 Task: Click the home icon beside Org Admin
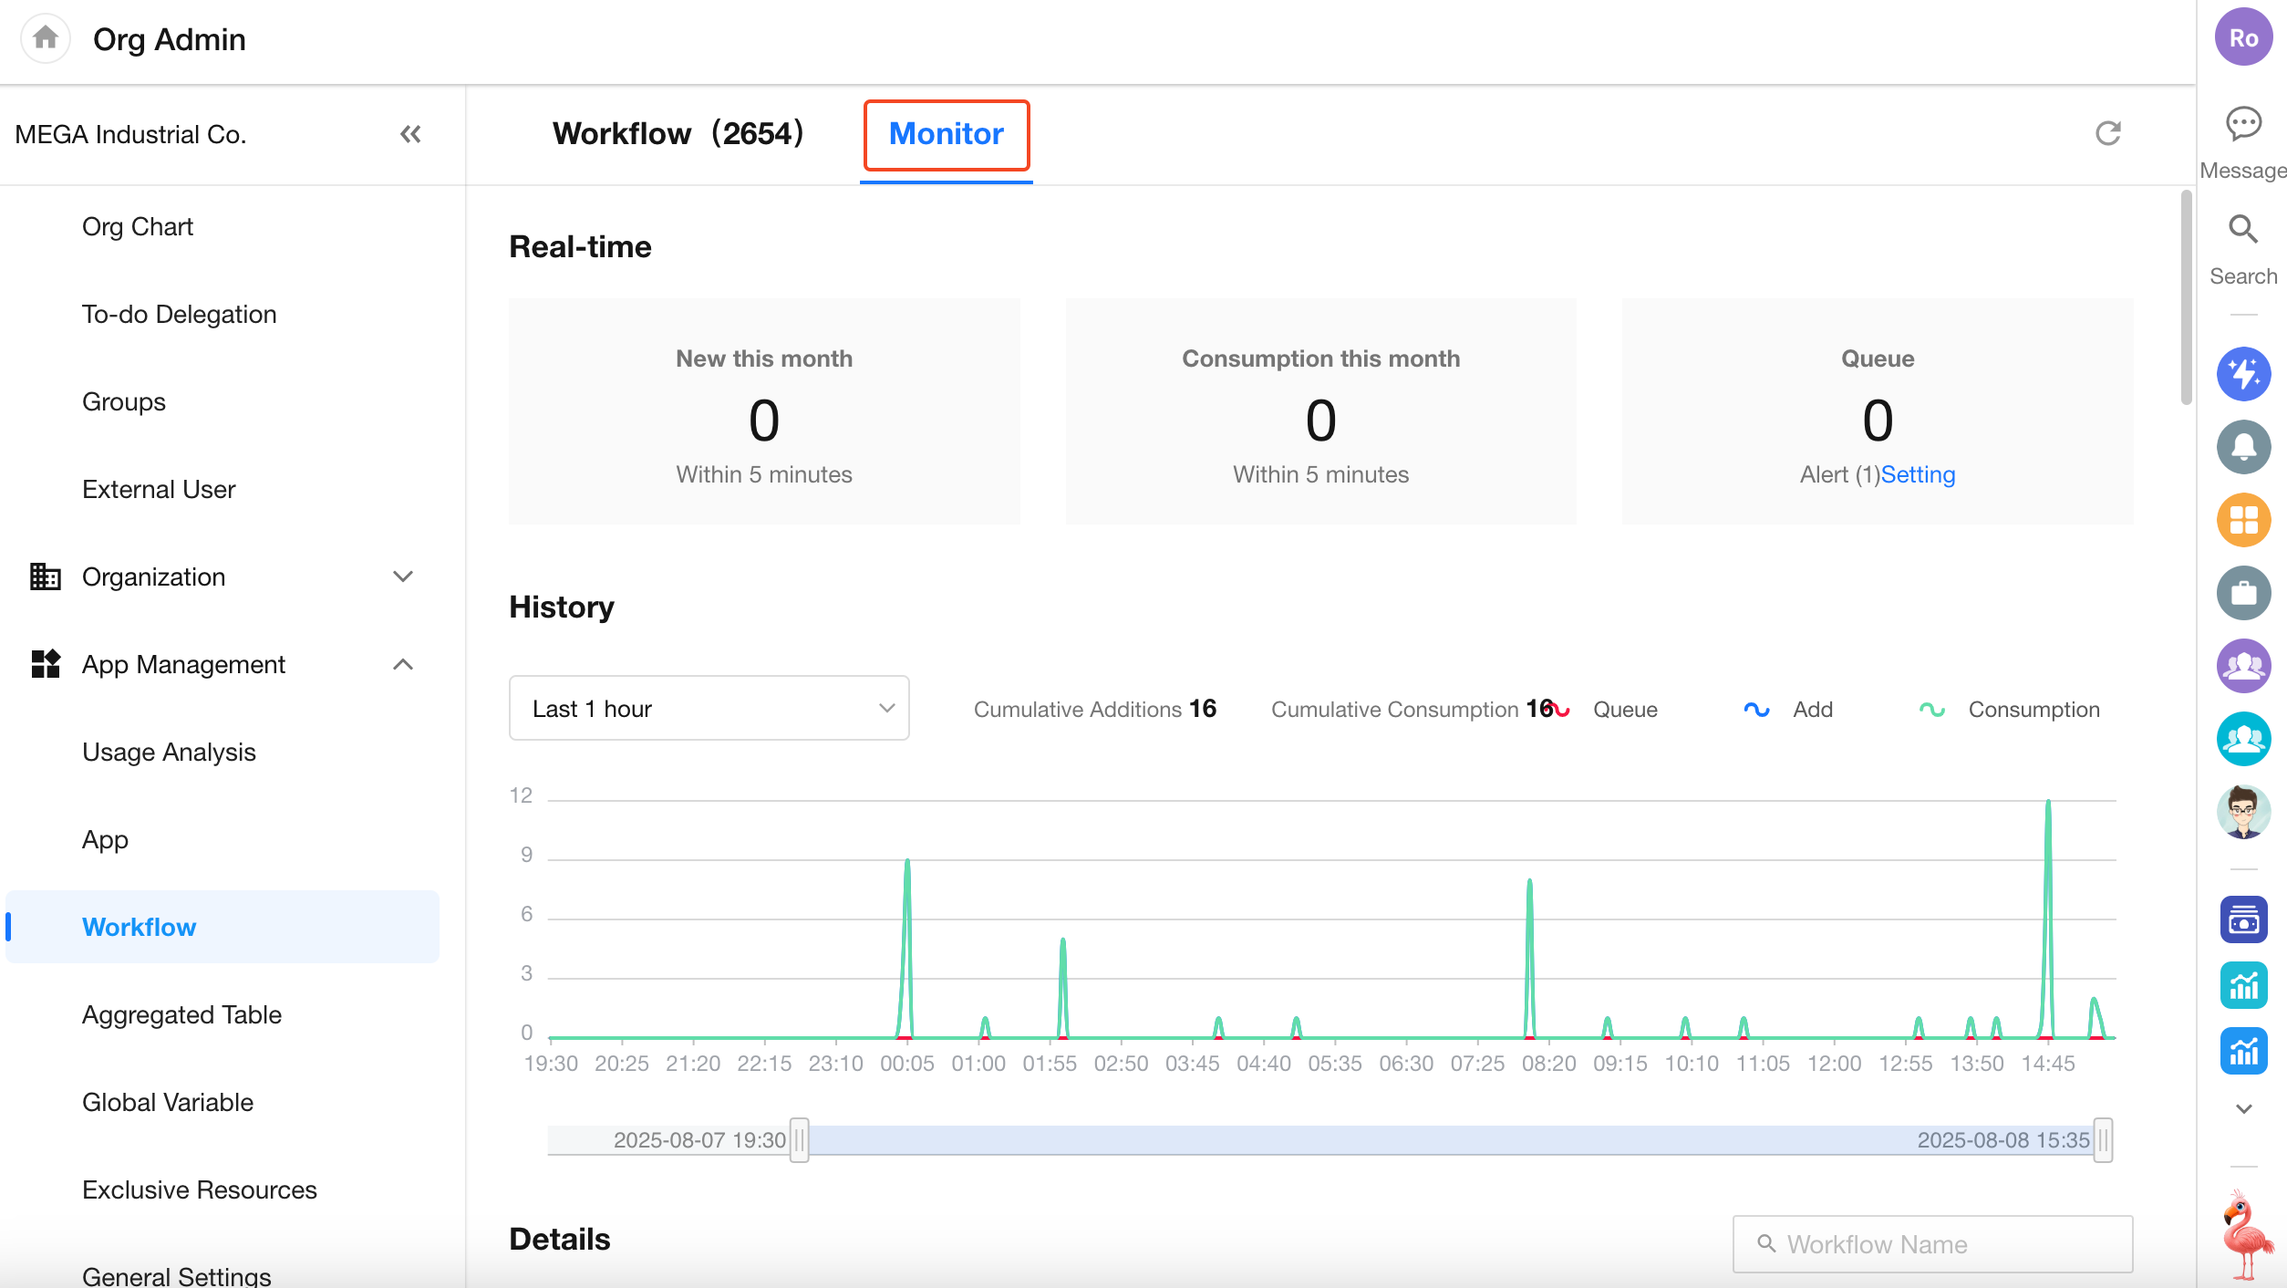click(45, 38)
